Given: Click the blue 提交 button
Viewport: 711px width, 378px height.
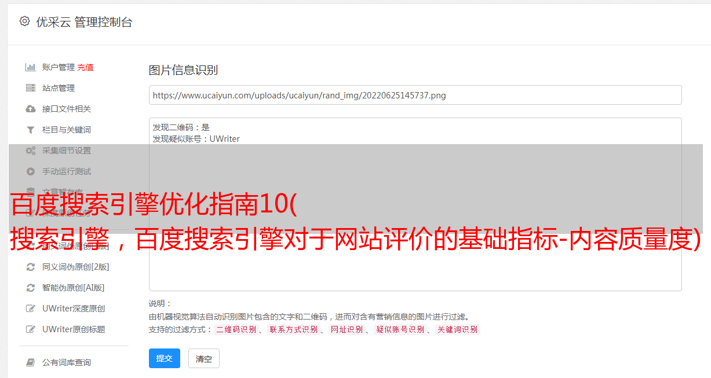Looking at the screenshot, I should (x=165, y=358).
